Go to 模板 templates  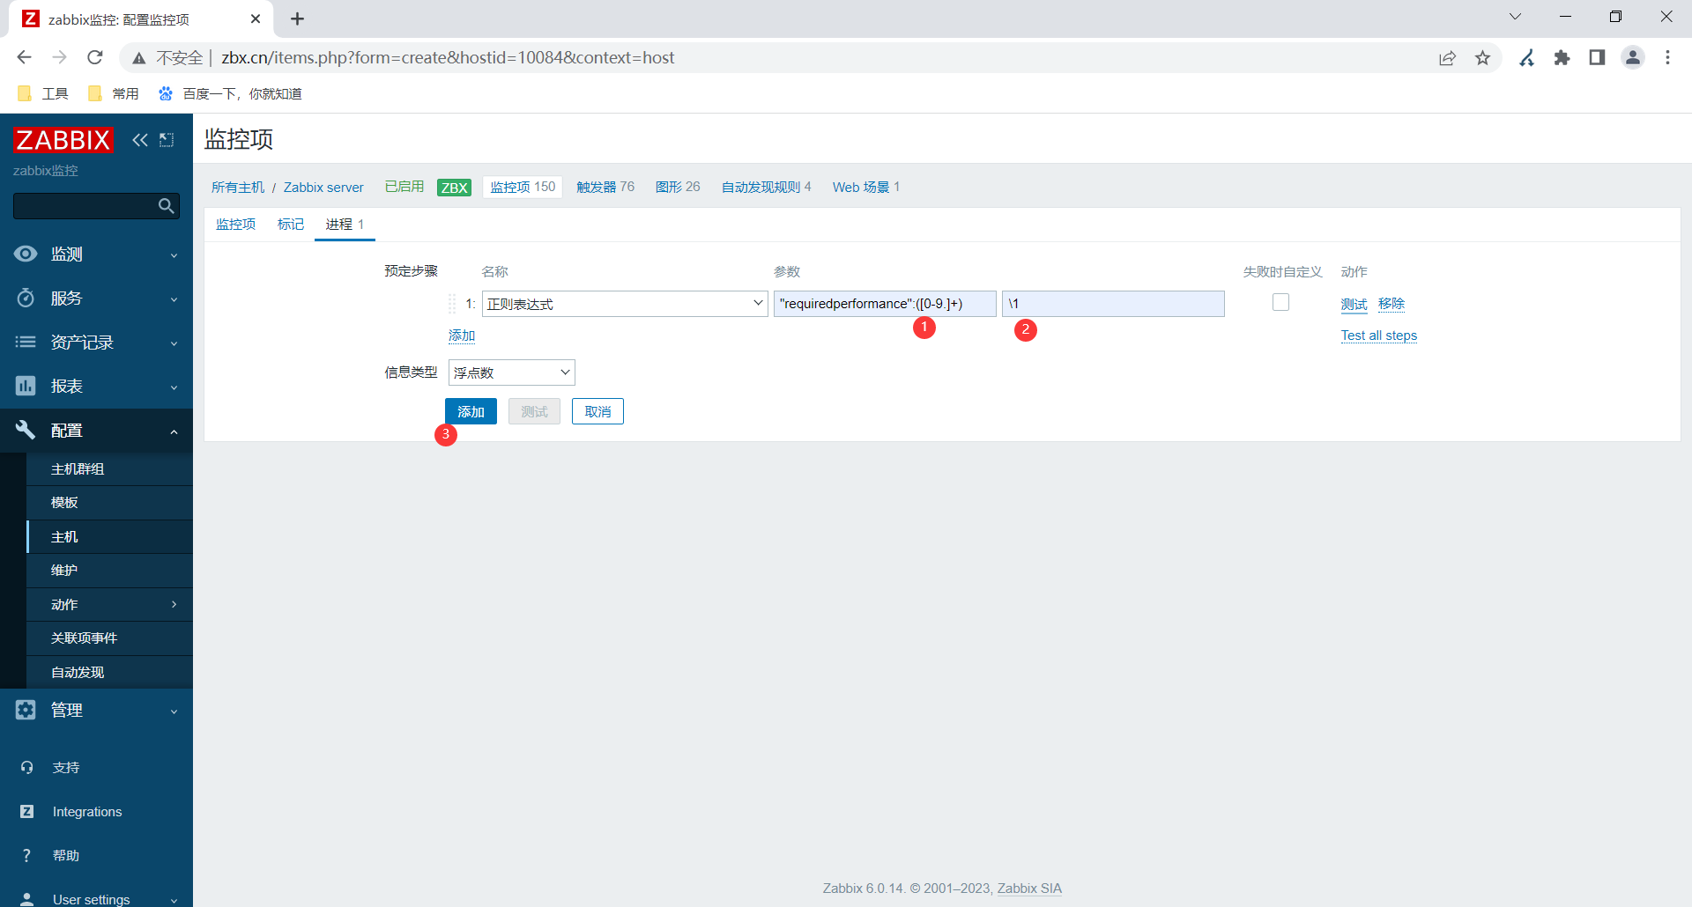point(109,503)
